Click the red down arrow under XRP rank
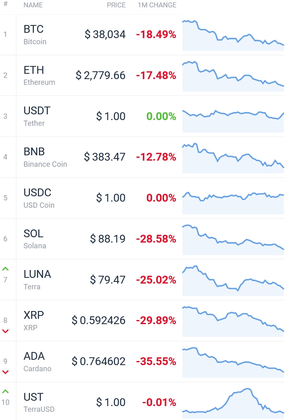The image size is (285, 420). click(5, 331)
